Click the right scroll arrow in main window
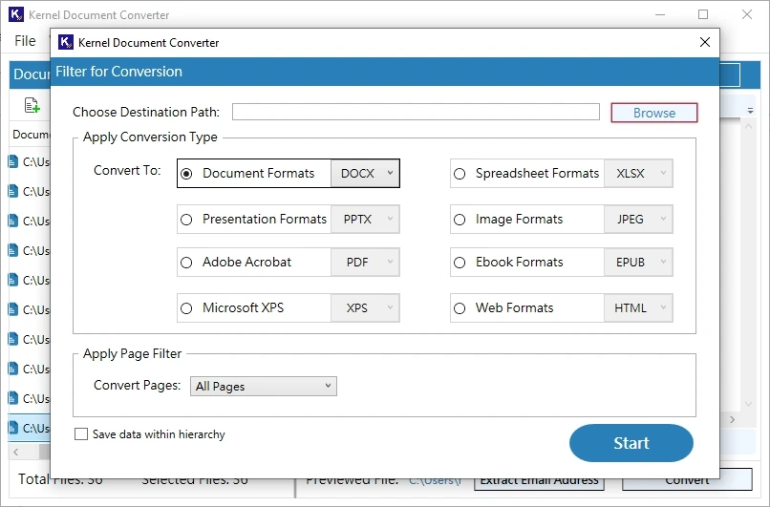The height and width of the screenshot is (507, 770). [732, 420]
